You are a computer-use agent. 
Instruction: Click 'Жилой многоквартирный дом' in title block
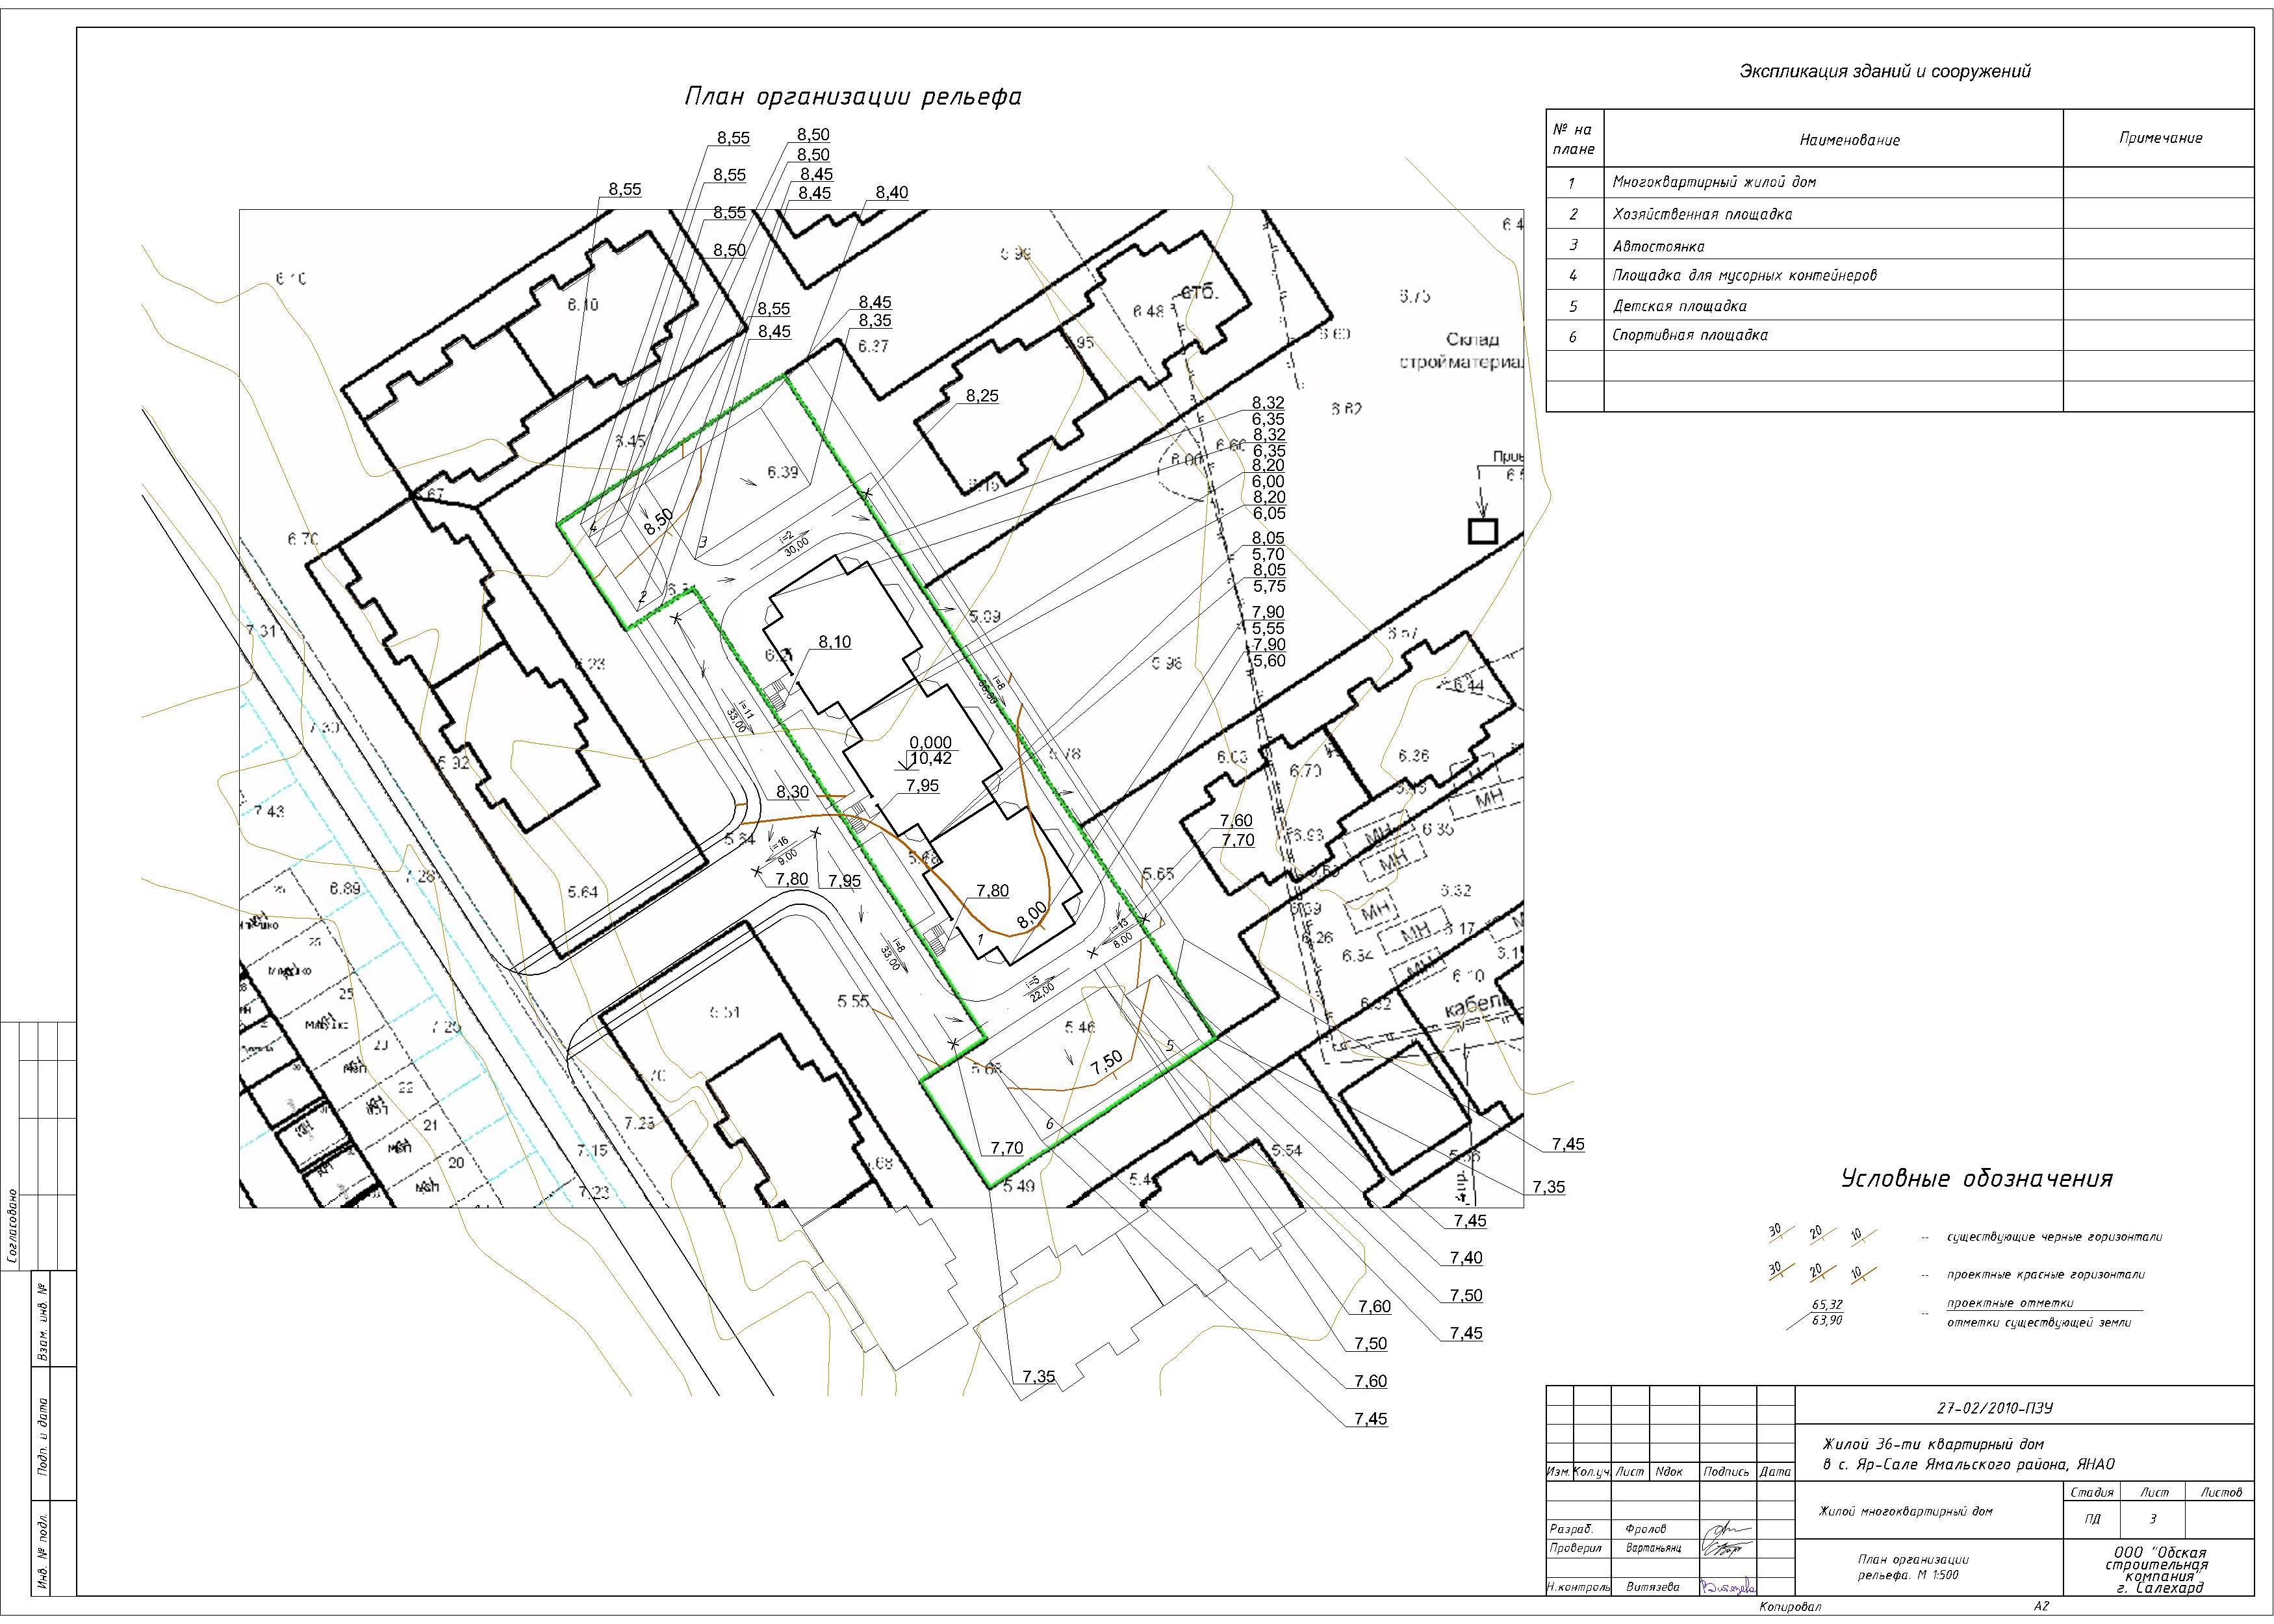point(1905,1511)
